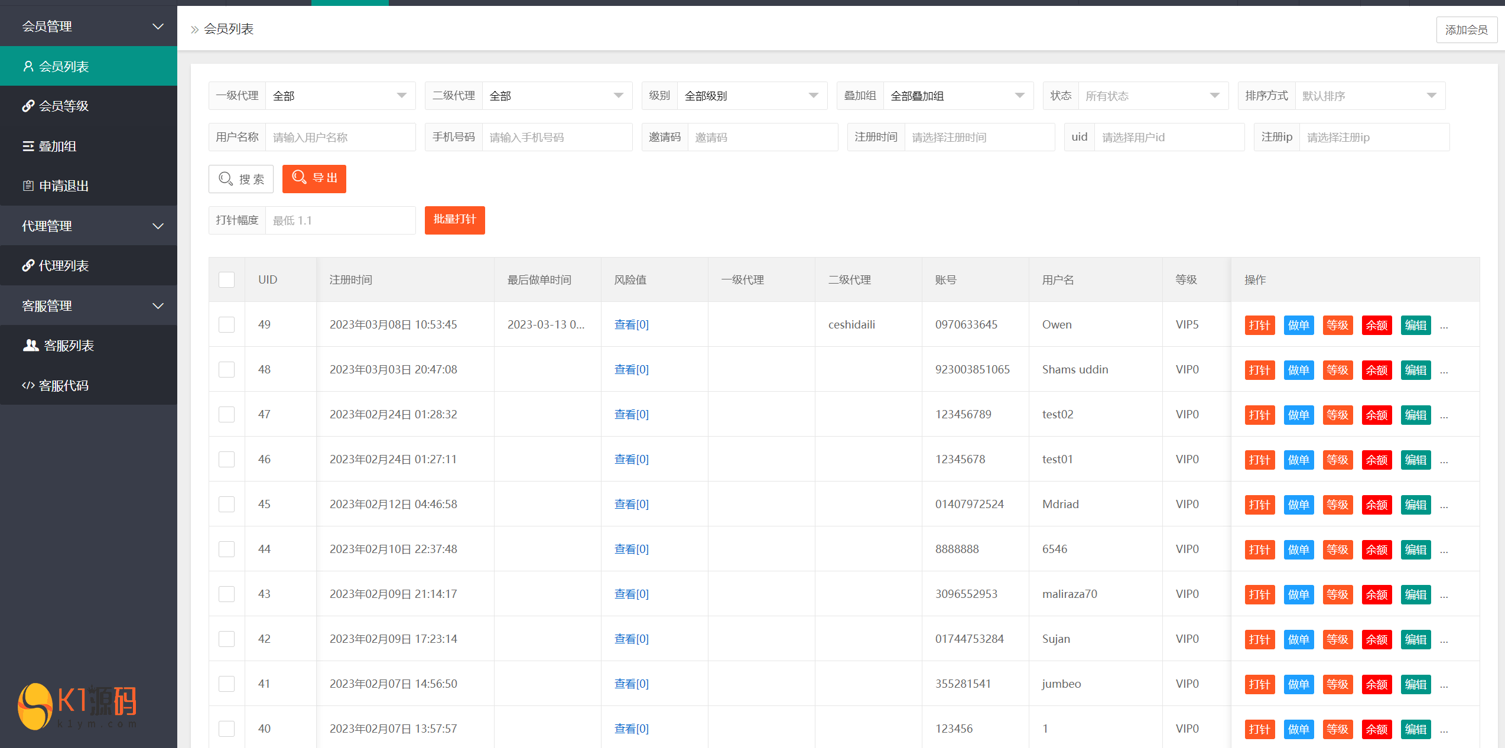This screenshot has width=1505, height=748.
Task: Click the export icon in the 导出 button
Action: pyautogui.click(x=299, y=177)
